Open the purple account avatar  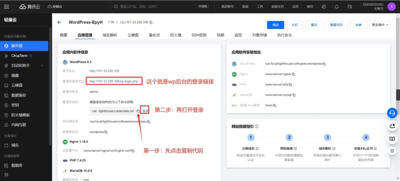click(391, 7)
